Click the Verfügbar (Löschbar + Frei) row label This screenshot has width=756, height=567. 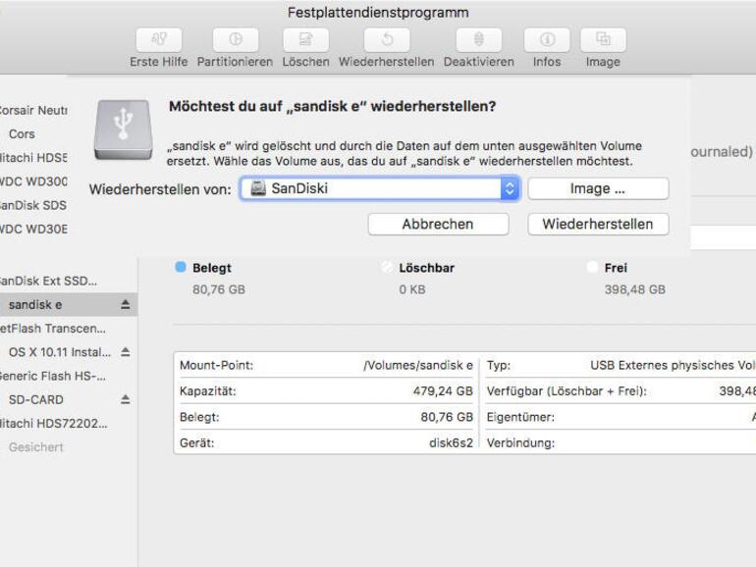pyautogui.click(x=567, y=391)
